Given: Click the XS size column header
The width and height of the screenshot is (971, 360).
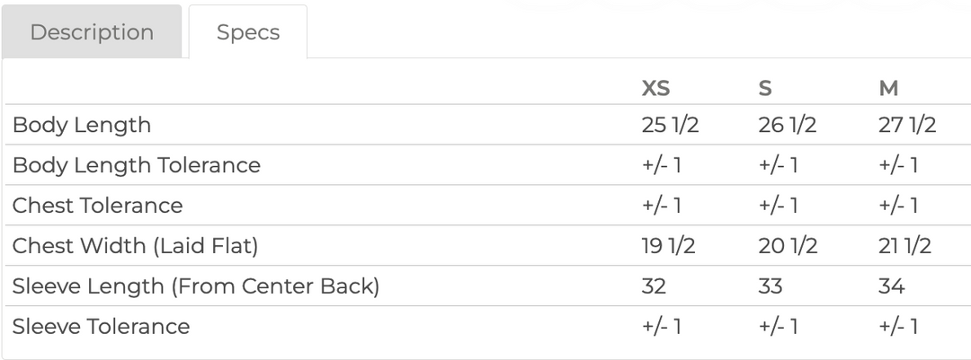Looking at the screenshot, I should click(x=655, y=89).
